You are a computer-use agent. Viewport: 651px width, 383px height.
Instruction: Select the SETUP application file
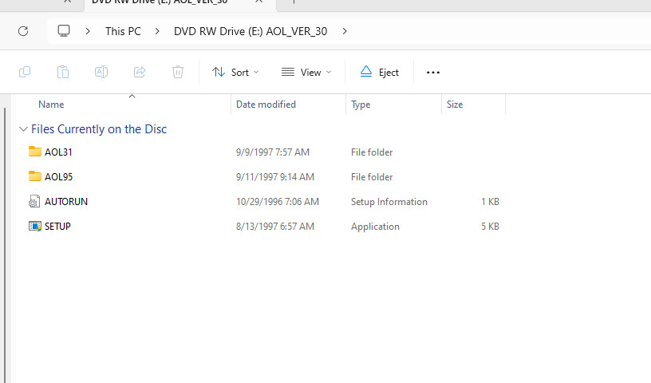57,227
